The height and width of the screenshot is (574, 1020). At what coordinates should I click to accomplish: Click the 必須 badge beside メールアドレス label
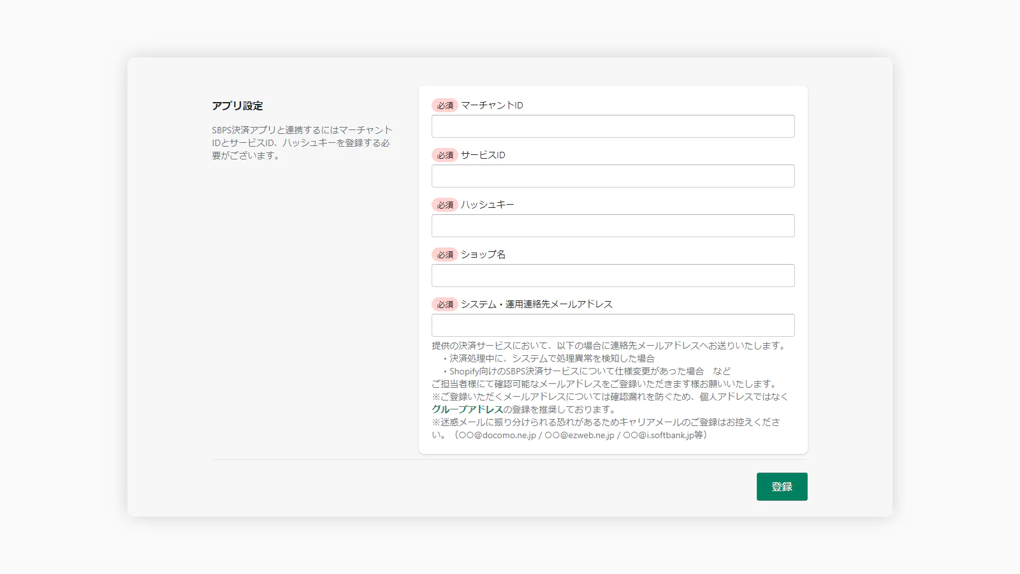pos(444,304)
